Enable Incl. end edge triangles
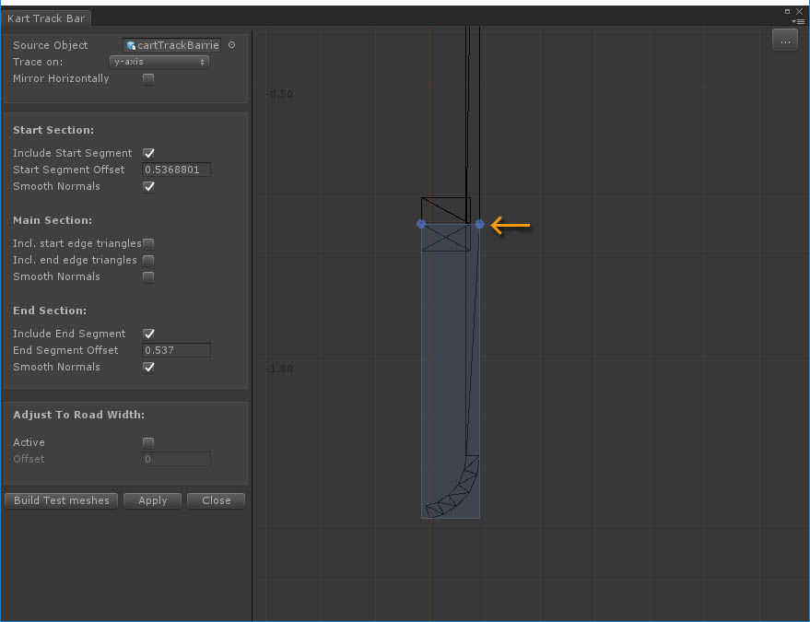This screenshot has width=810, height=622. pos(148,260)
